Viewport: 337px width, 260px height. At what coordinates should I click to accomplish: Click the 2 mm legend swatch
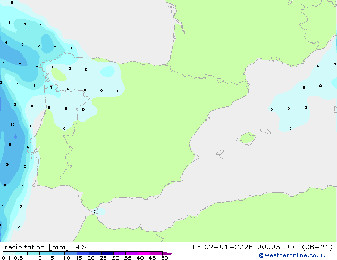[x=46, y=253]
